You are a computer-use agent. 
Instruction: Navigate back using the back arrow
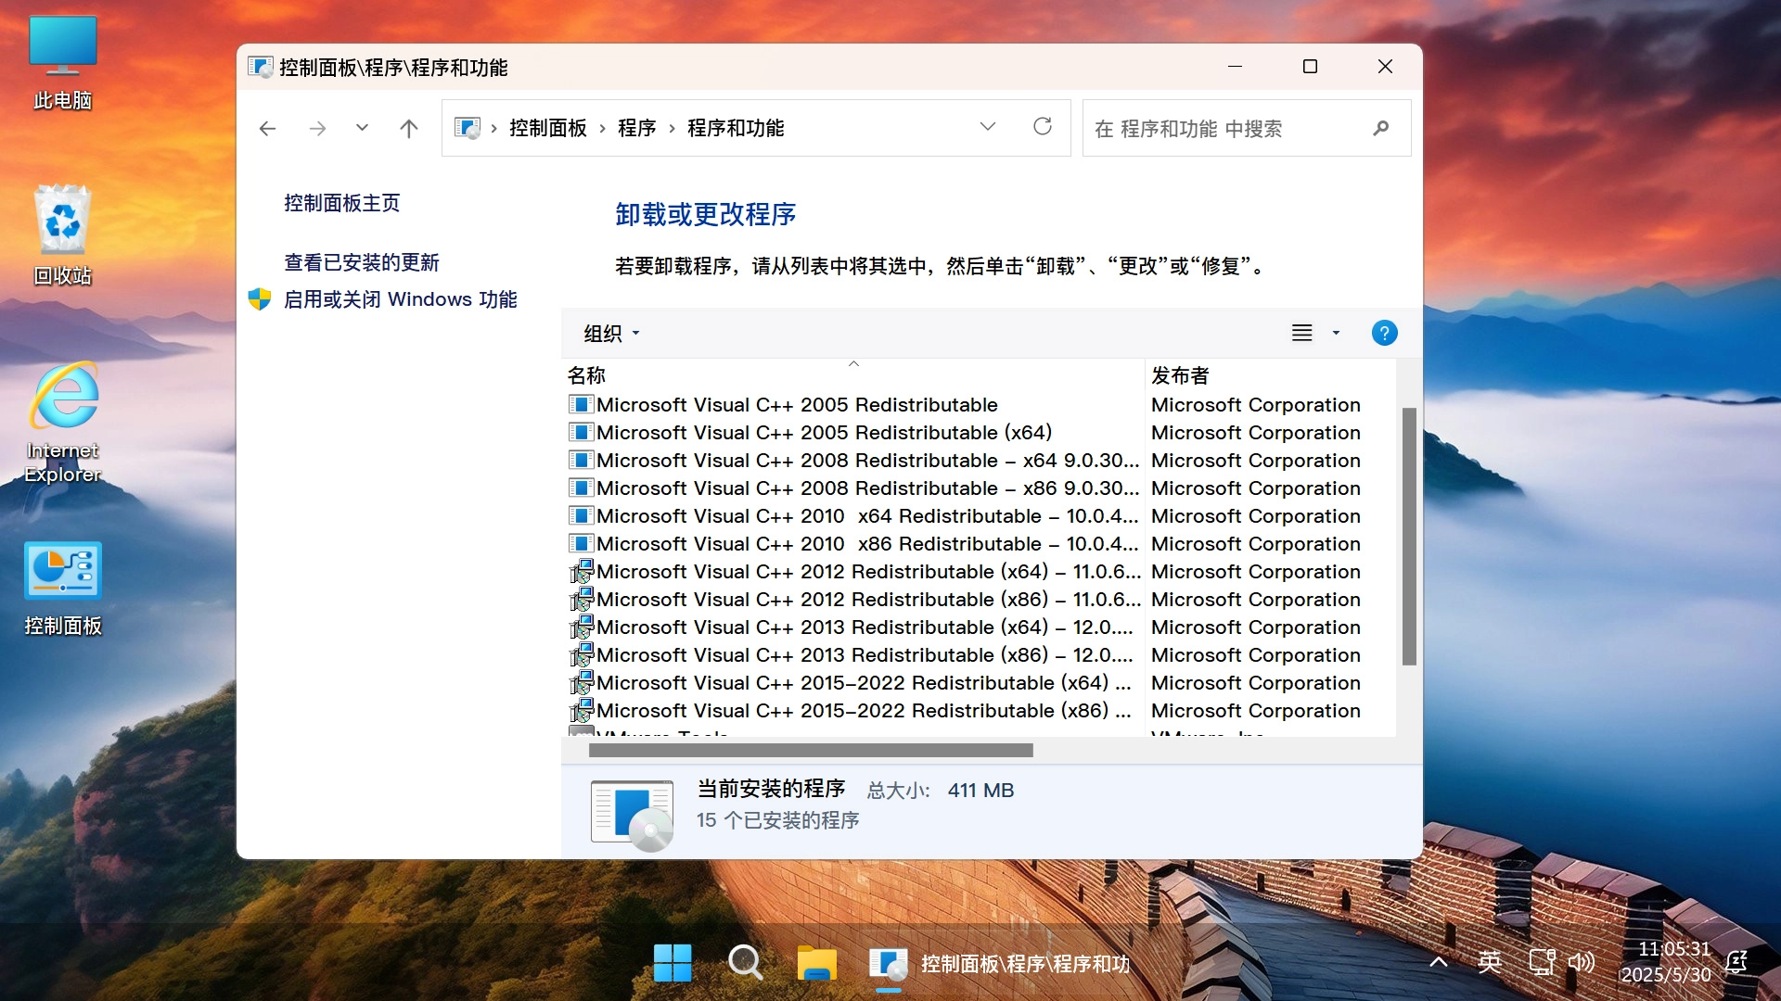[x=267, y=128]
